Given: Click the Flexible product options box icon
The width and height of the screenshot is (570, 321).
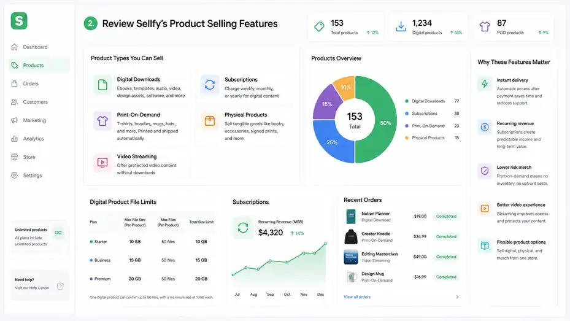Looking at the screenshot, I should click(x=485, y=246).
